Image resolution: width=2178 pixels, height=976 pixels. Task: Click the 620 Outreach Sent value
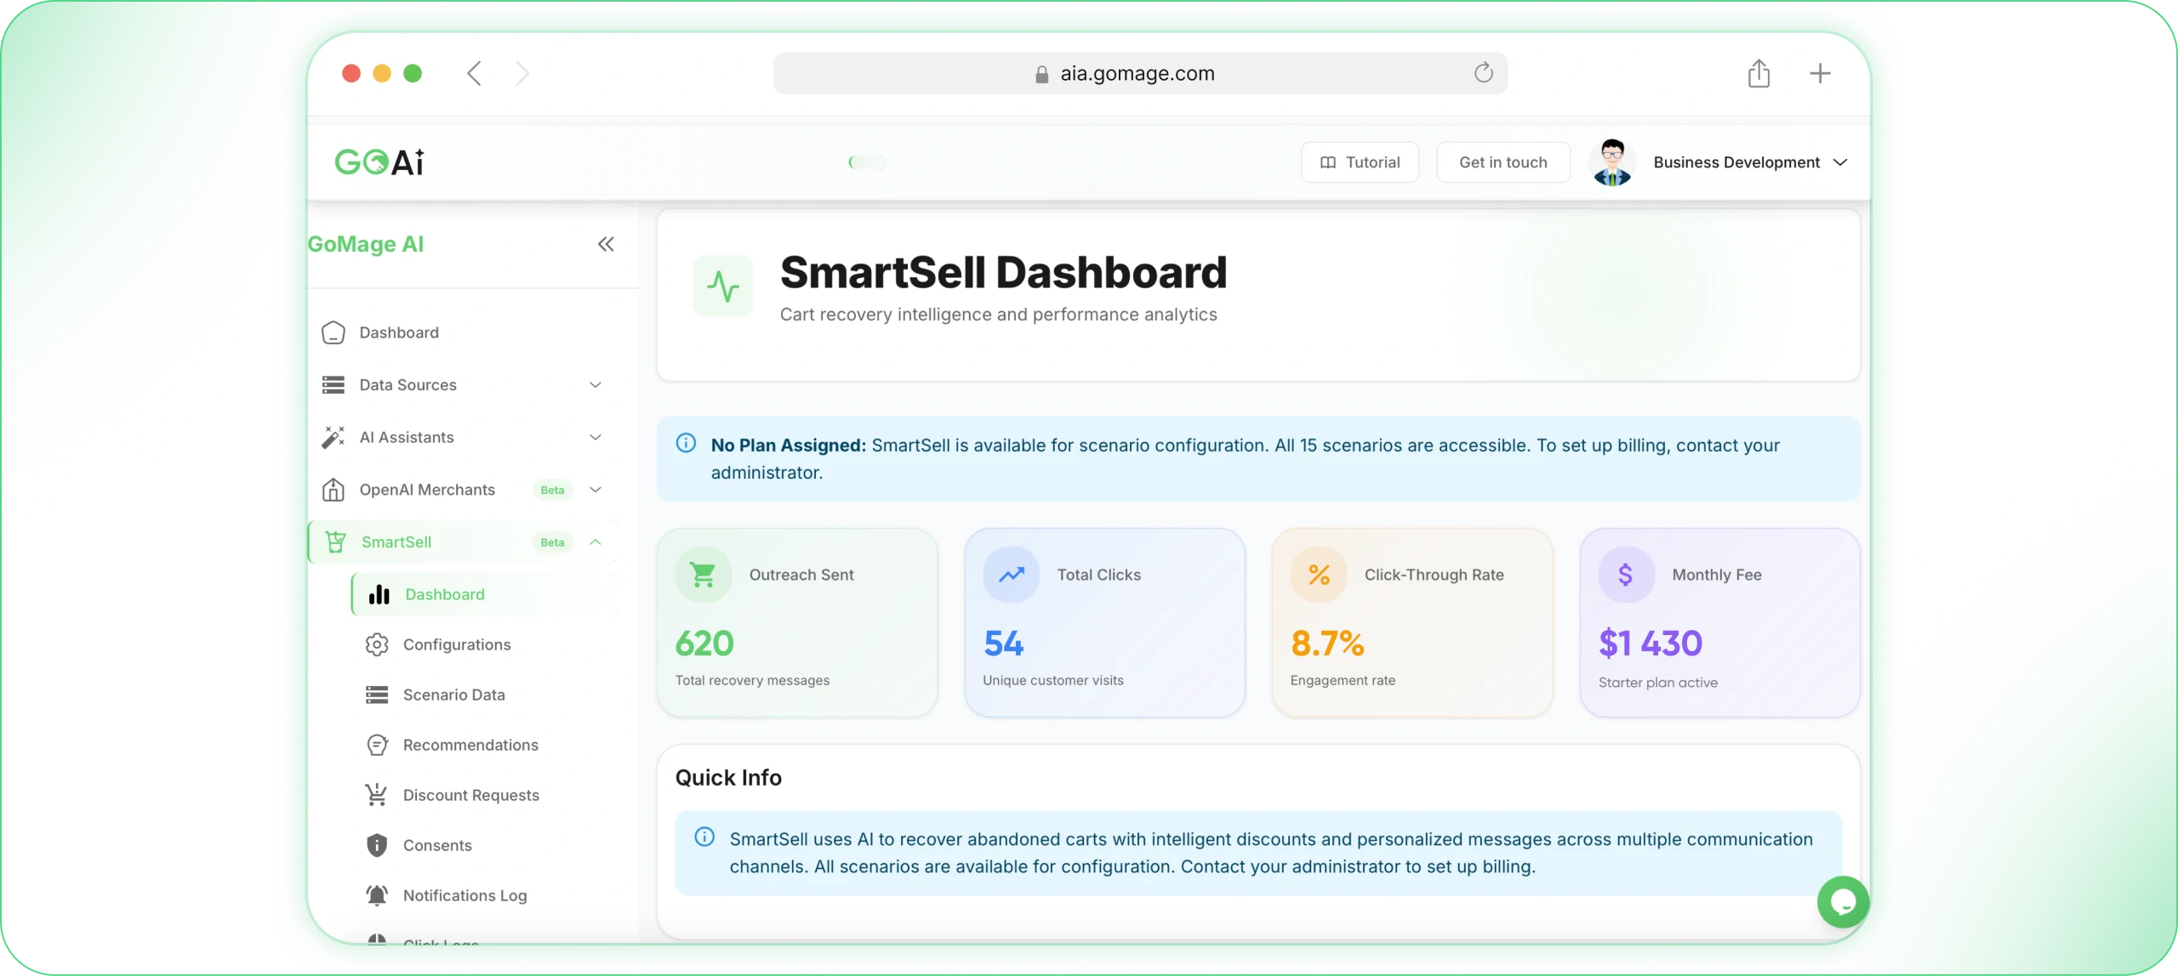pos(704,644)
